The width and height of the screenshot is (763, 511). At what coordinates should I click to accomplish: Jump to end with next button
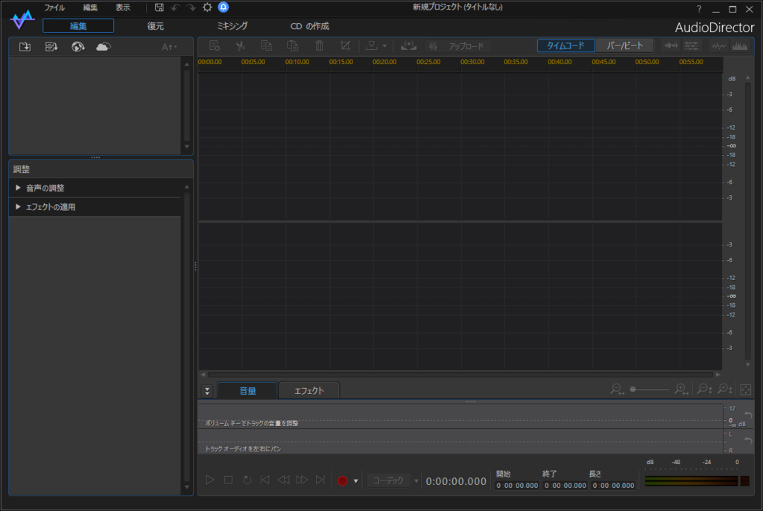[320, 480]
